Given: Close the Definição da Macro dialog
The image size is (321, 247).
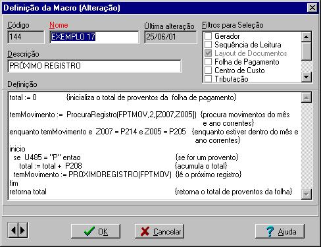Looking at the screenshot, I should point(312,8).
